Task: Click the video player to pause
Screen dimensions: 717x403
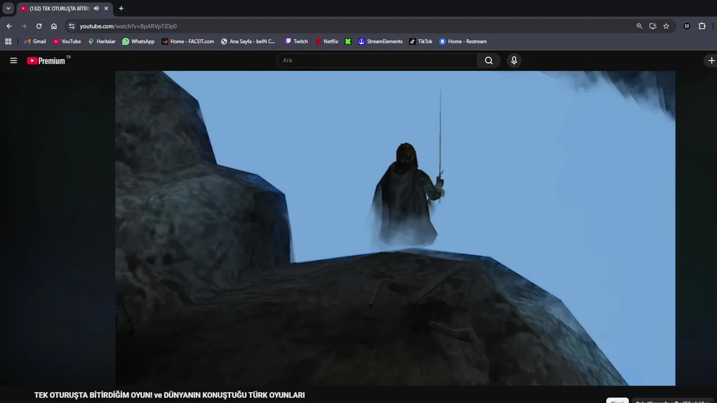Action: (395, 228)
